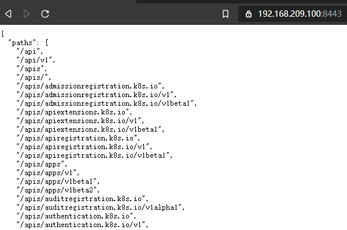Reload the page with the refresh icon
The height and width of the screenshot is (230, 347).
click(45, 14)
